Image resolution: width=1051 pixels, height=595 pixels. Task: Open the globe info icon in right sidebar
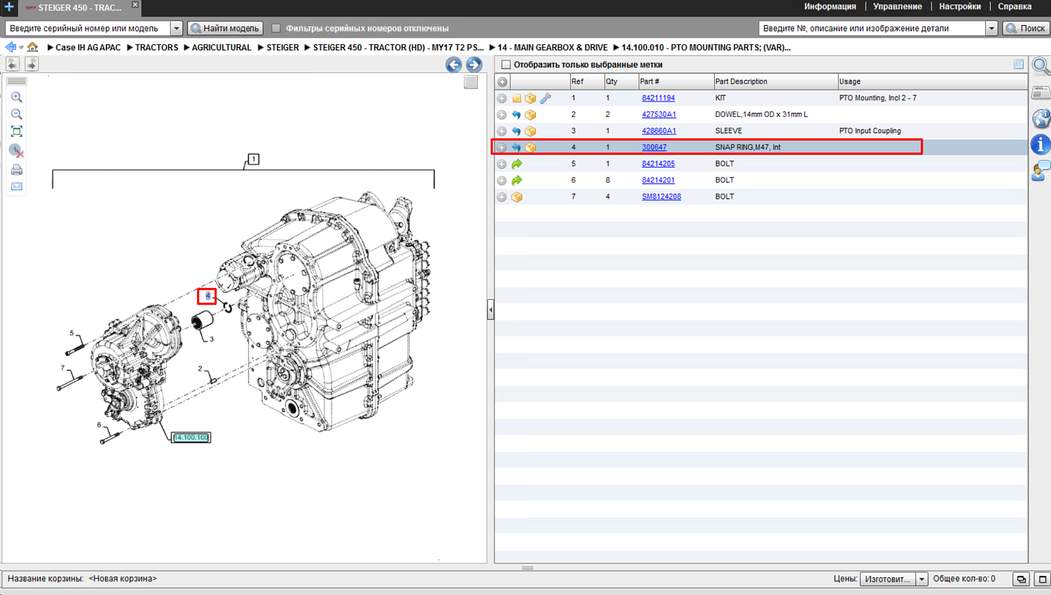pos(1040,118)
